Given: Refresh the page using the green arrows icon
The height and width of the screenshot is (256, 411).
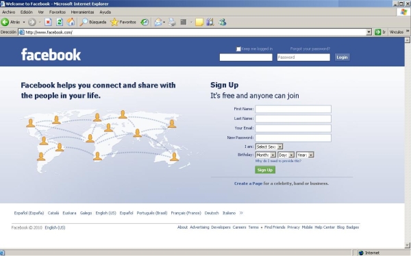Looking at the screenshot, I should 60,23.
